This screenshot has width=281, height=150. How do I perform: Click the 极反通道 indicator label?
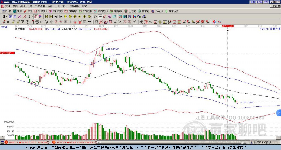click(20, 29)
